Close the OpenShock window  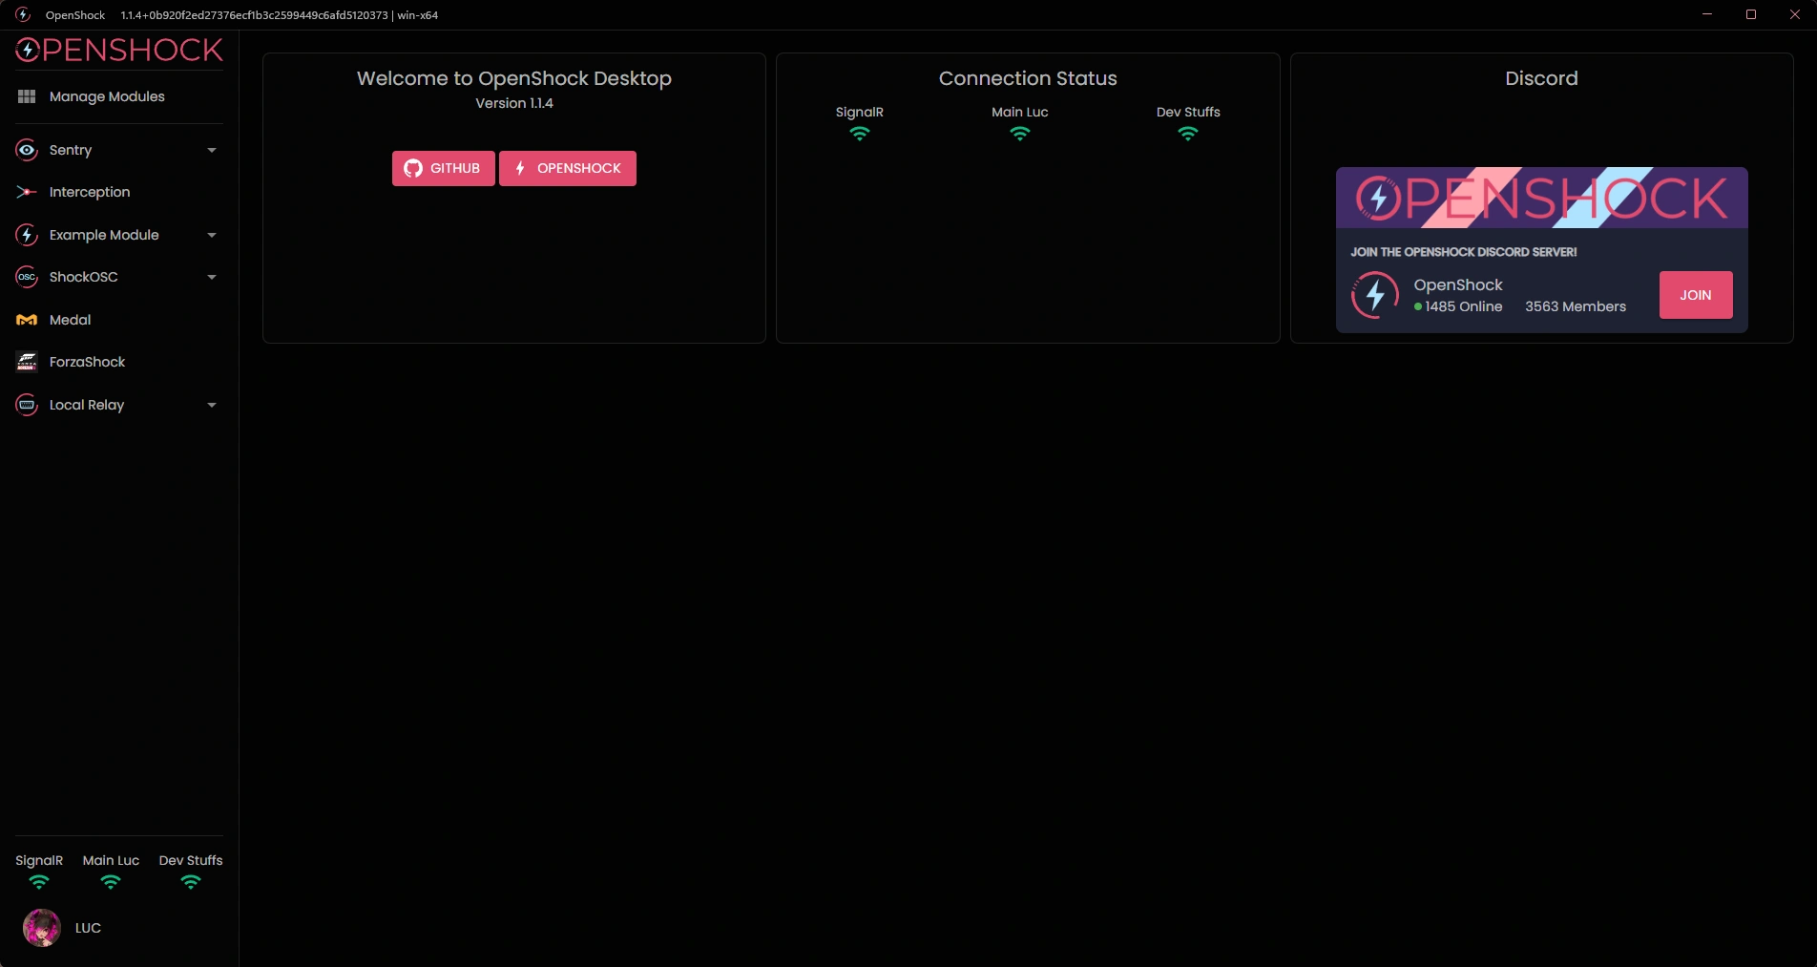click(x=1795, y=14)
